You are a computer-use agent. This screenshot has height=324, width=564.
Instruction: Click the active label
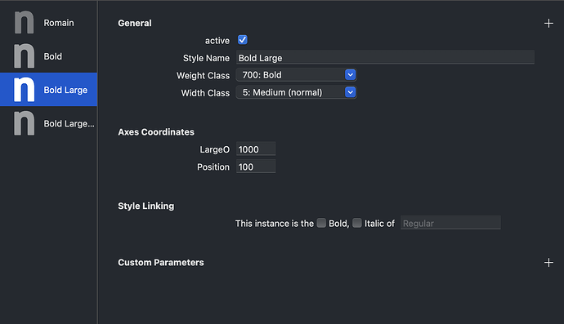click(217, 41)
